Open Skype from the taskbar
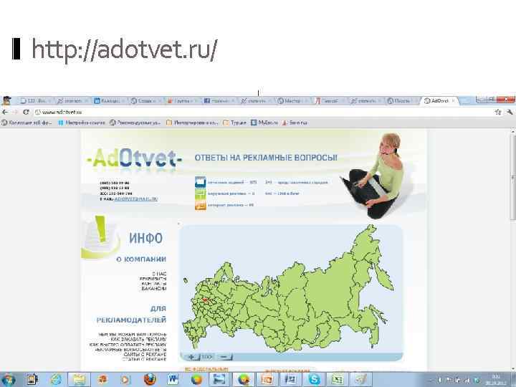Image resolution: width=516 pixels, height=387 pixels. (314, 379)
